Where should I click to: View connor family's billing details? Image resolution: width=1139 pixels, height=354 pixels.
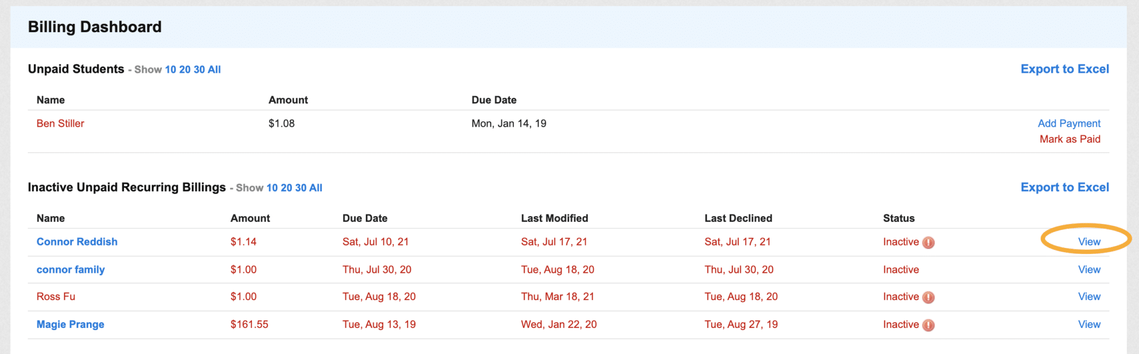click(1089, 270)
